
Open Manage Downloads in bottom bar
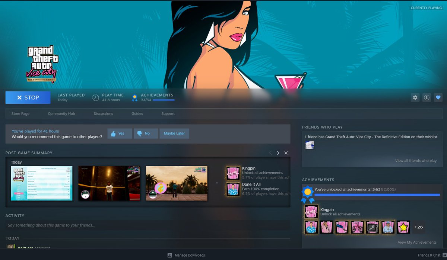(x=186, y=255)
